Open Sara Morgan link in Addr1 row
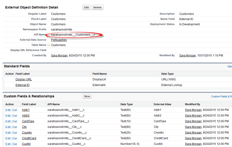The image size is (232, 147). 193,110
